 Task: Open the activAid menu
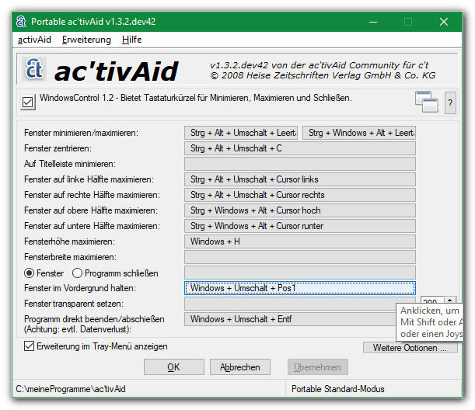(34, 40)
